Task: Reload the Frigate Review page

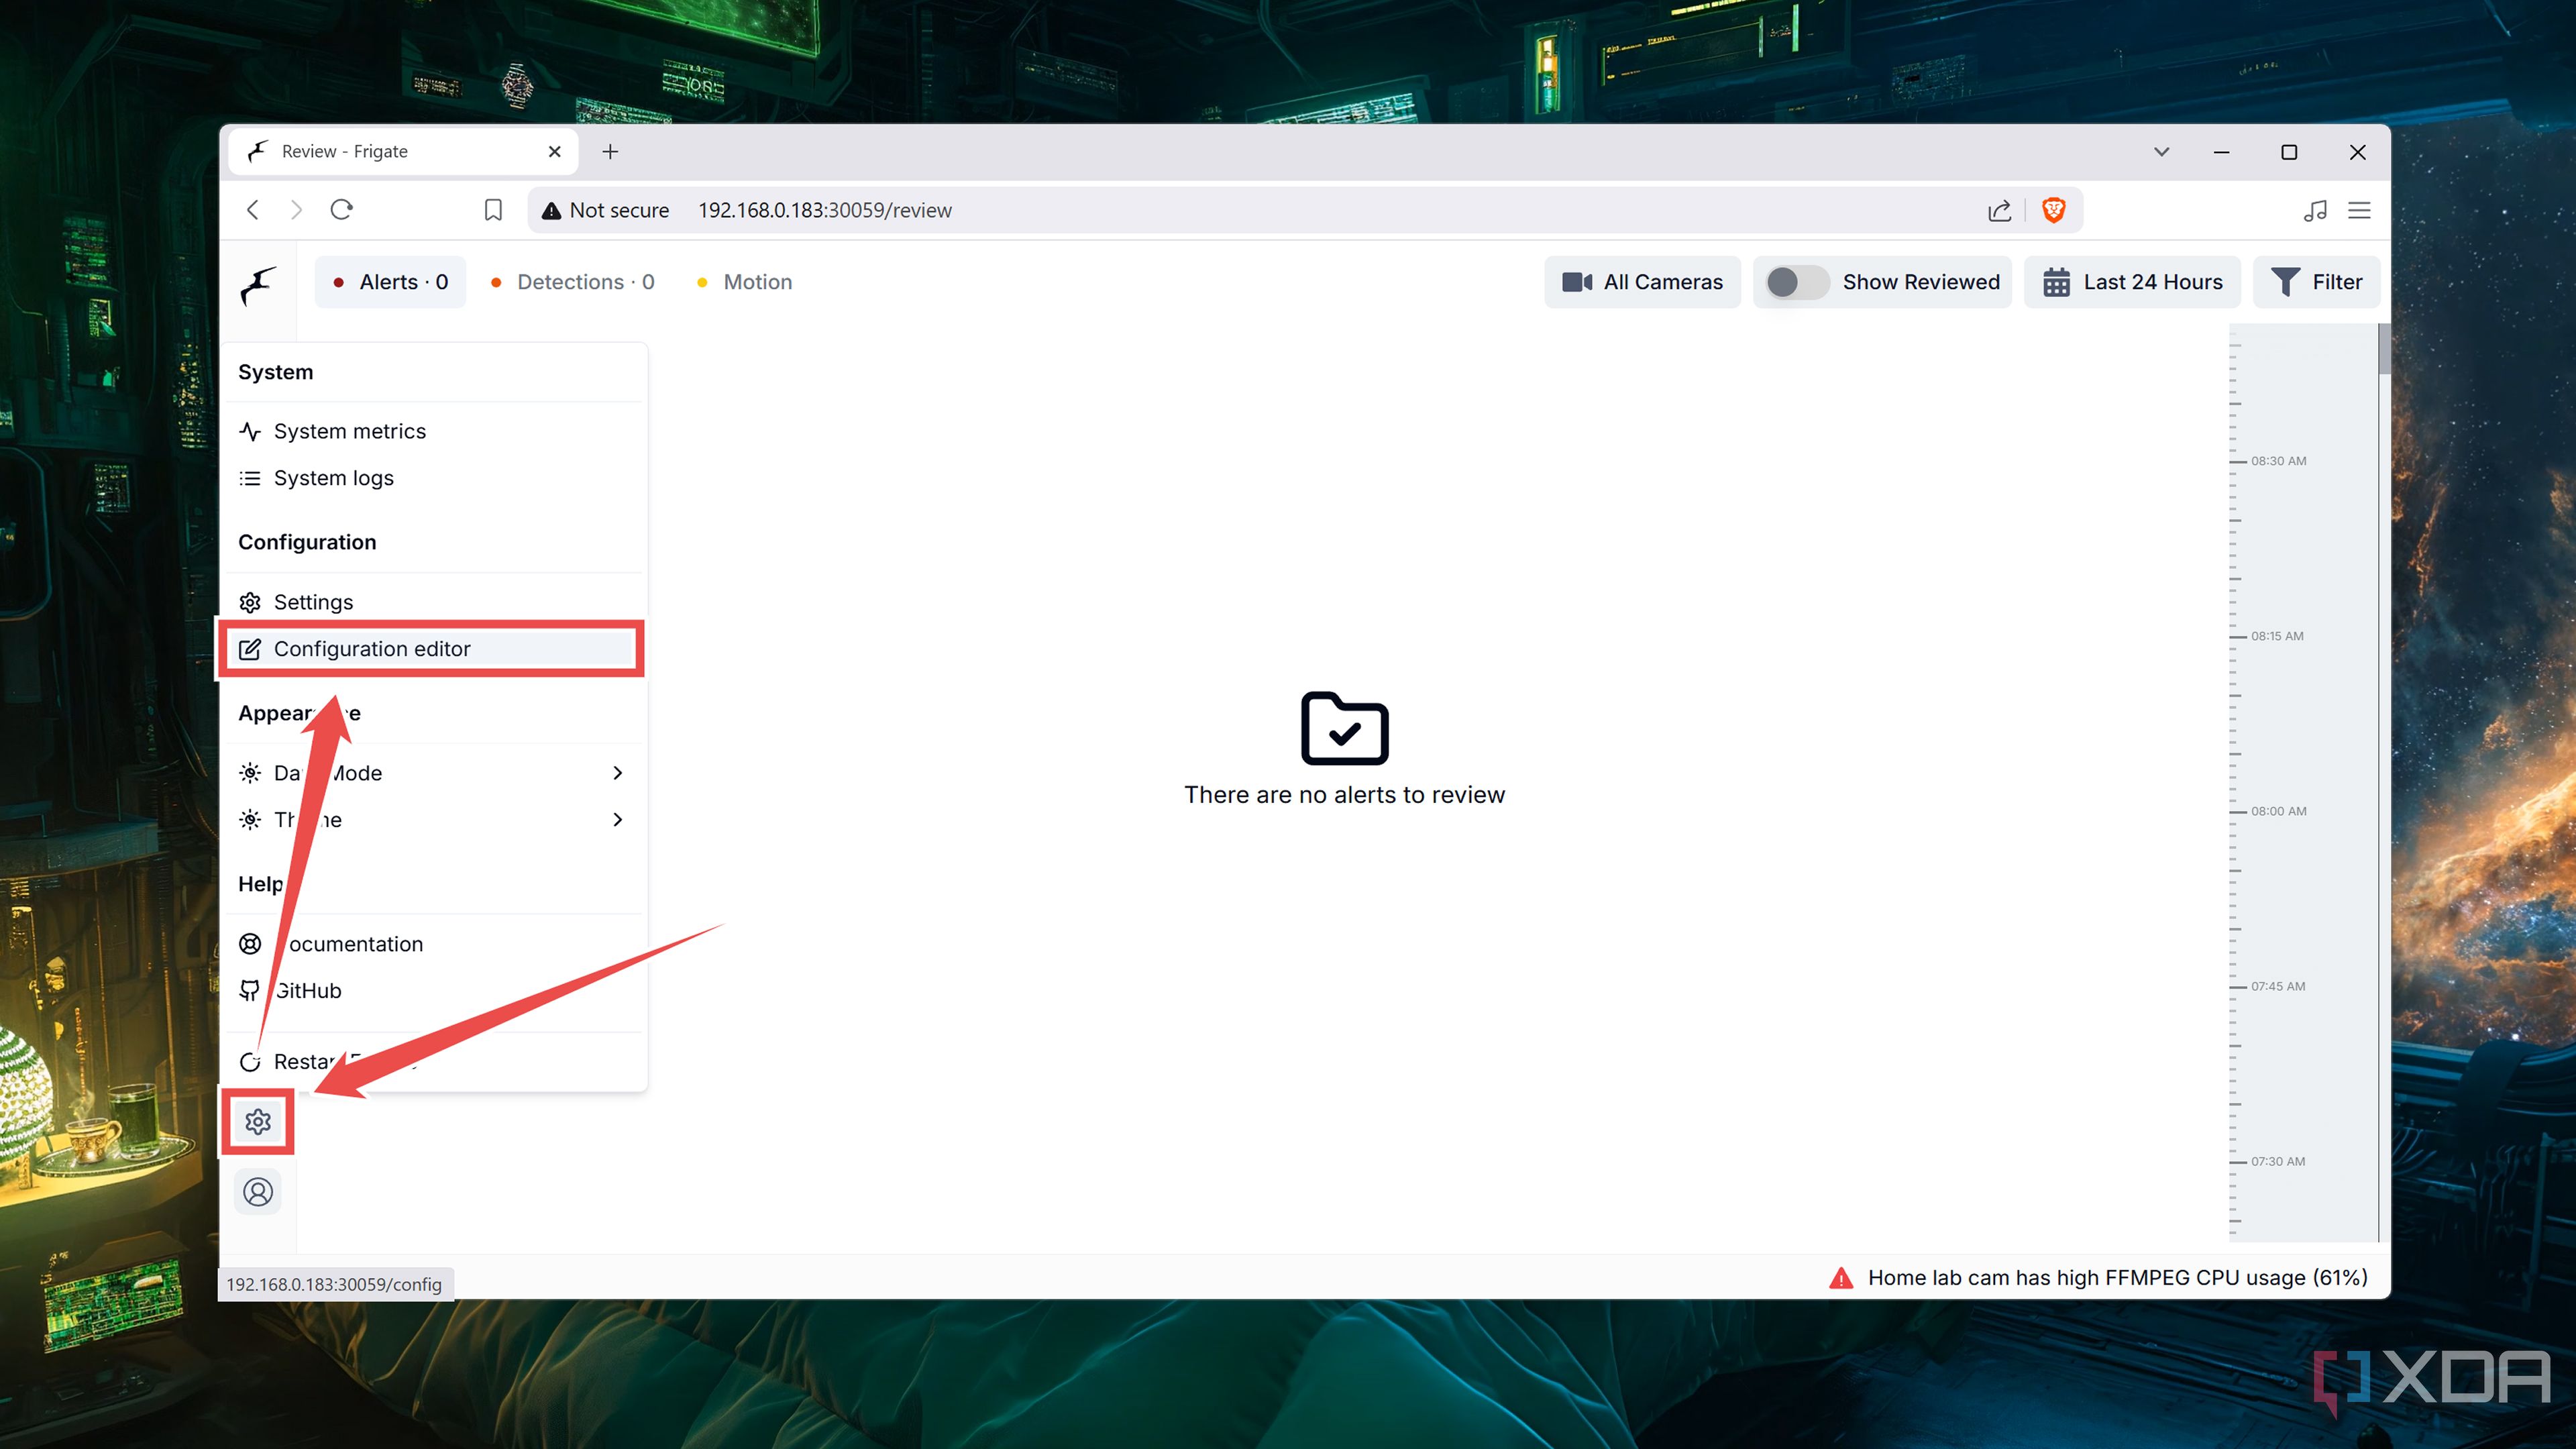Action: [x=341, y=210]
